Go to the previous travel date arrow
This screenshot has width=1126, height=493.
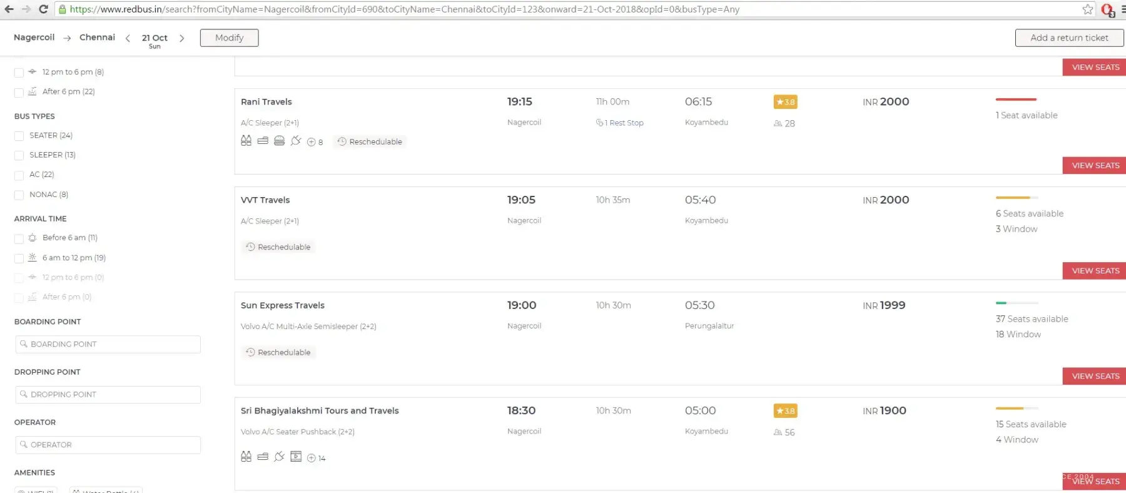(x=128, y=38)
